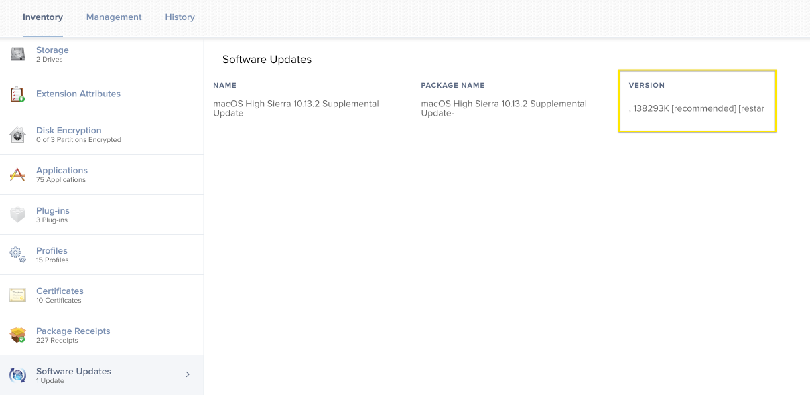Open the Applications section
Image resolution: width=810 pixels, height=395 pixels.
(102, 175)
